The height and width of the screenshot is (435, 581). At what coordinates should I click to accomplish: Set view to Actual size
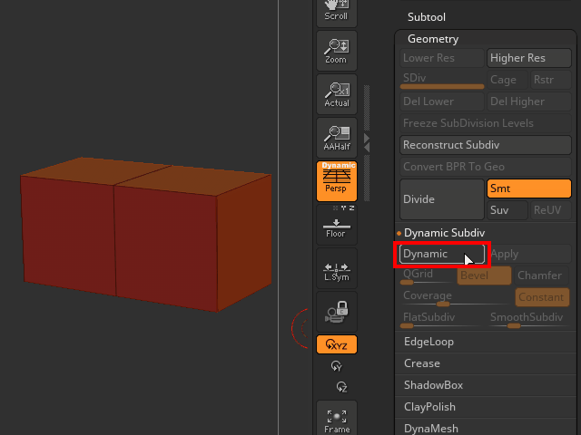[336, 93]
